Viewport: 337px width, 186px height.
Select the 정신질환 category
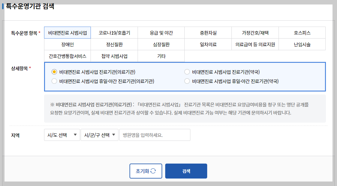pos(114,44)
